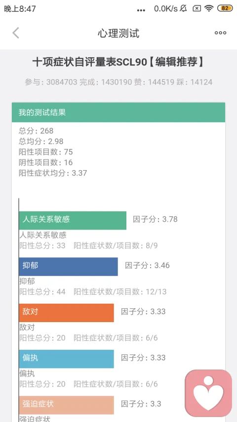Screen dimensions: 237x422
Task: Select the light blue 偏执 bar
Action: [x=66, y=359]
